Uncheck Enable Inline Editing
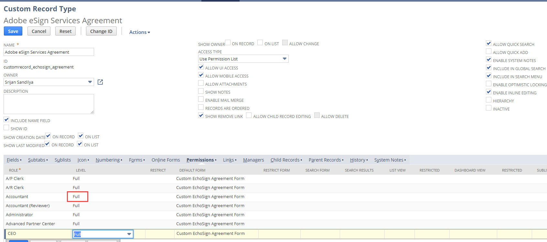Viewport: 547px width, 242px height. coord(489,92)
